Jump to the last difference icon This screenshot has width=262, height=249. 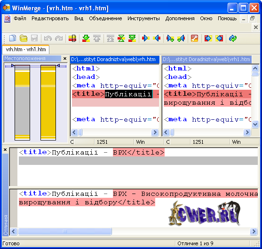click(x=132, y=38)
